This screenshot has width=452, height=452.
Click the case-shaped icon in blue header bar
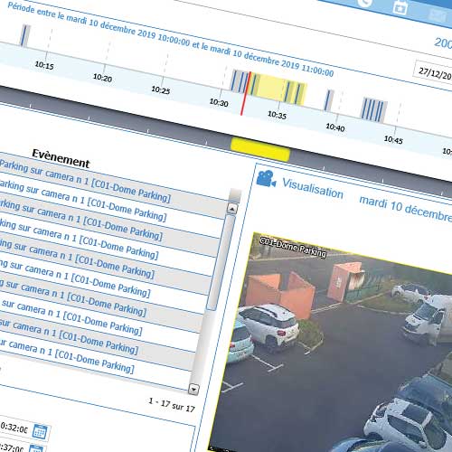click(400, 7)
